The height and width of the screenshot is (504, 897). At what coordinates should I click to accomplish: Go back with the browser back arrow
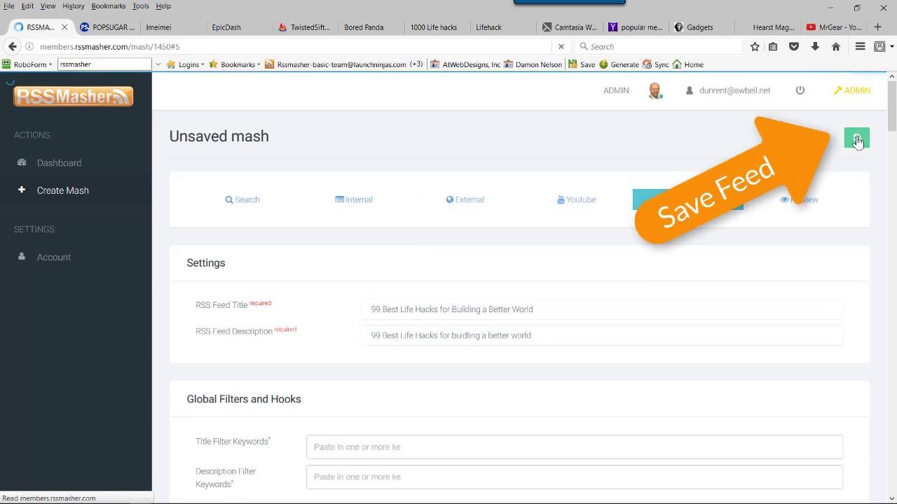pyautogui.click(x=12, y=46)
